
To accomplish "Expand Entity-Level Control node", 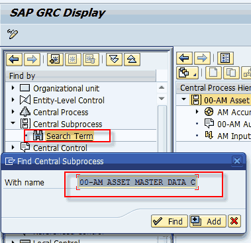I will tap(13, 100).
